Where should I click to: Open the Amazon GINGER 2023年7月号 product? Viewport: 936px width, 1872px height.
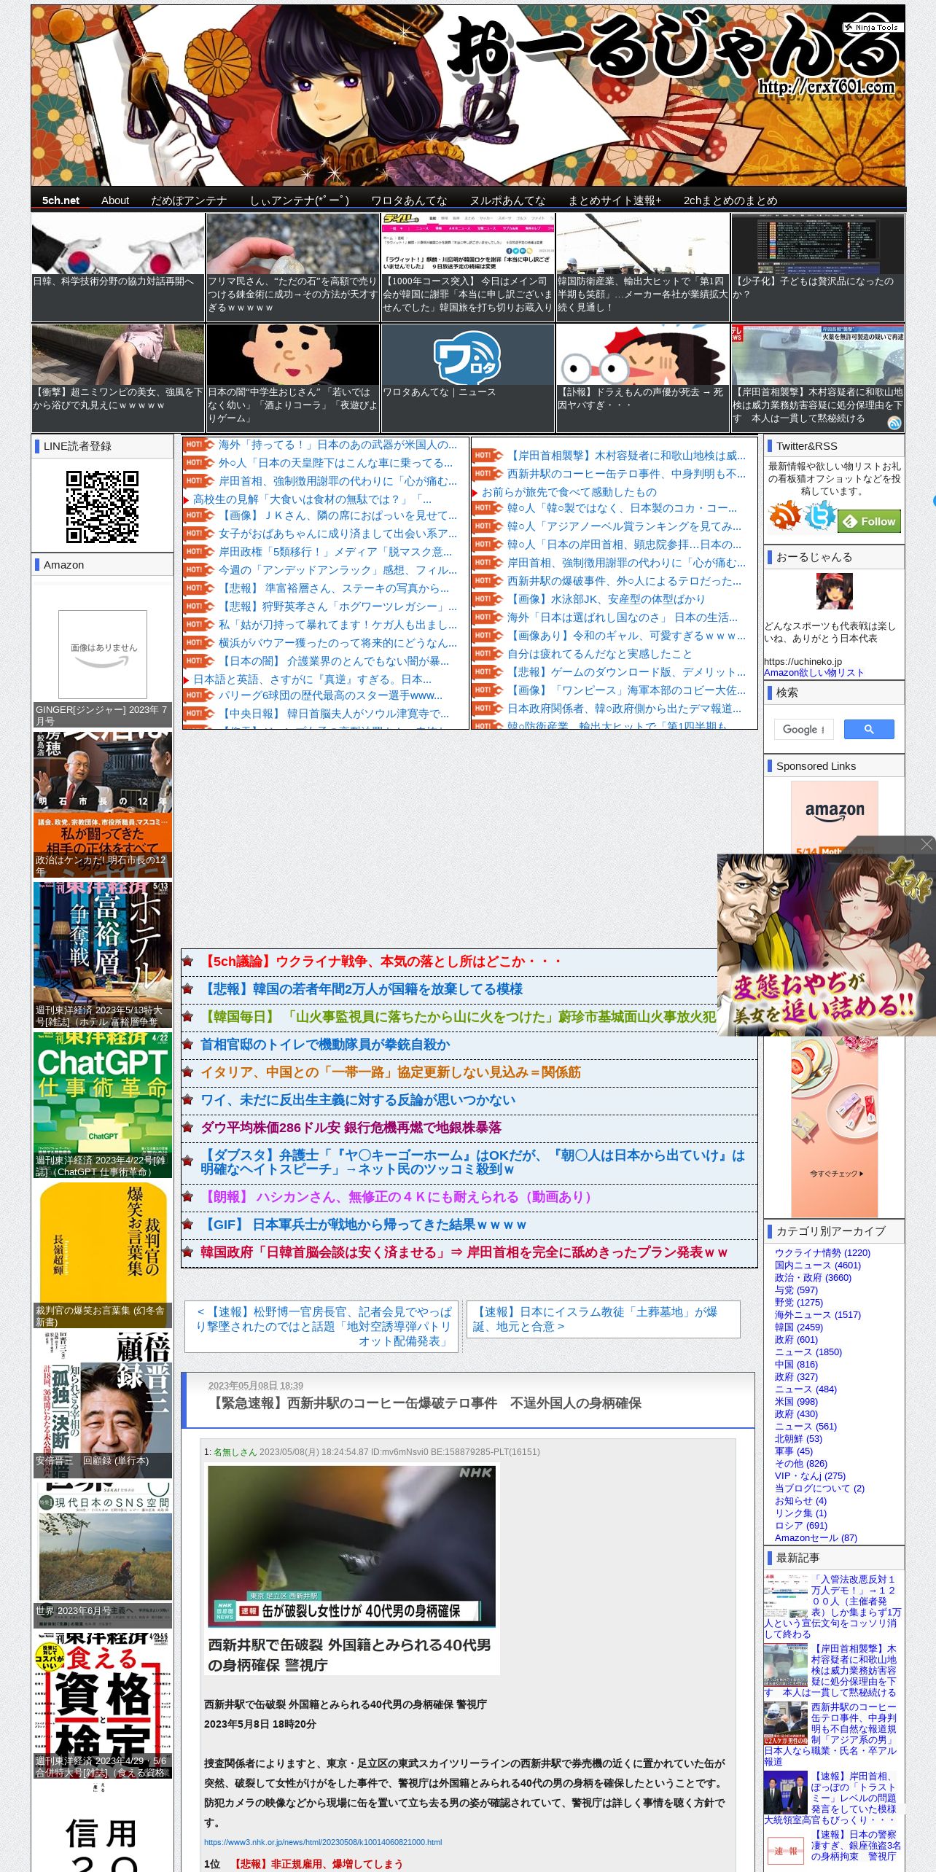103,655
